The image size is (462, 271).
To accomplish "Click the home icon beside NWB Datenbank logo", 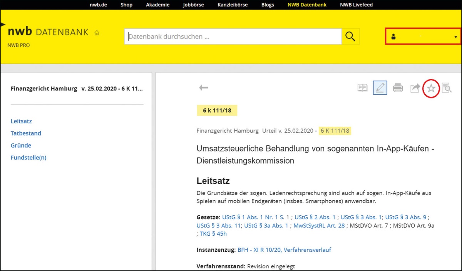I will point(97,33).
